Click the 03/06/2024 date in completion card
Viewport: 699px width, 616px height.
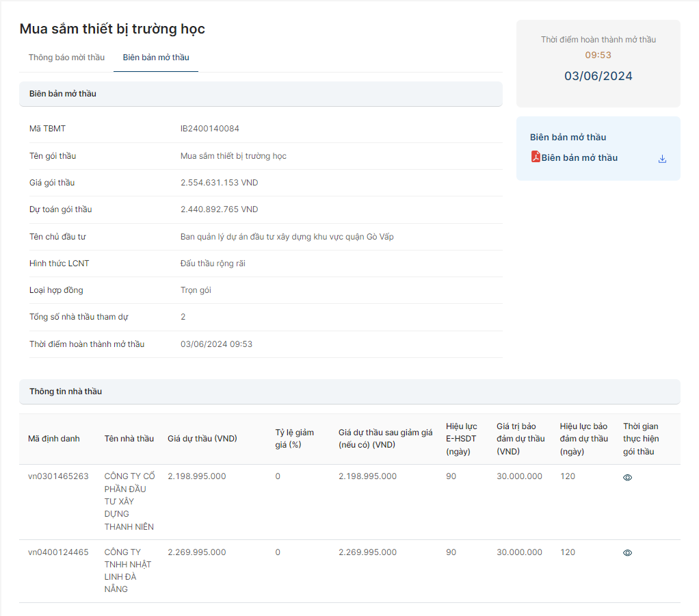[598, 76]
